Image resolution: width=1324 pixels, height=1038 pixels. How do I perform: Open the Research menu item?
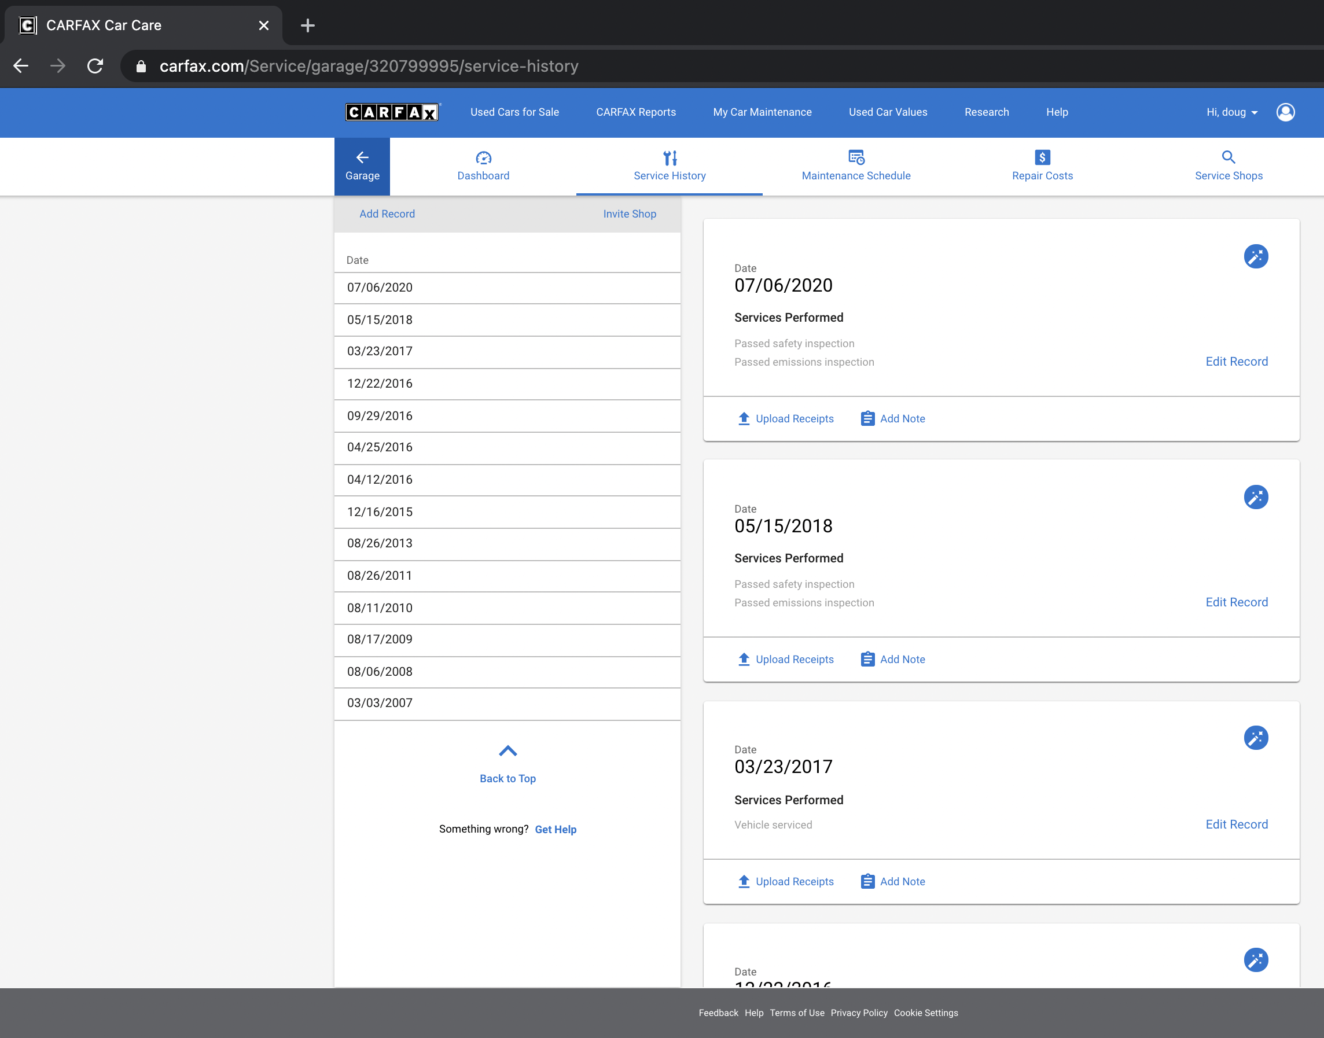(987, 112)
